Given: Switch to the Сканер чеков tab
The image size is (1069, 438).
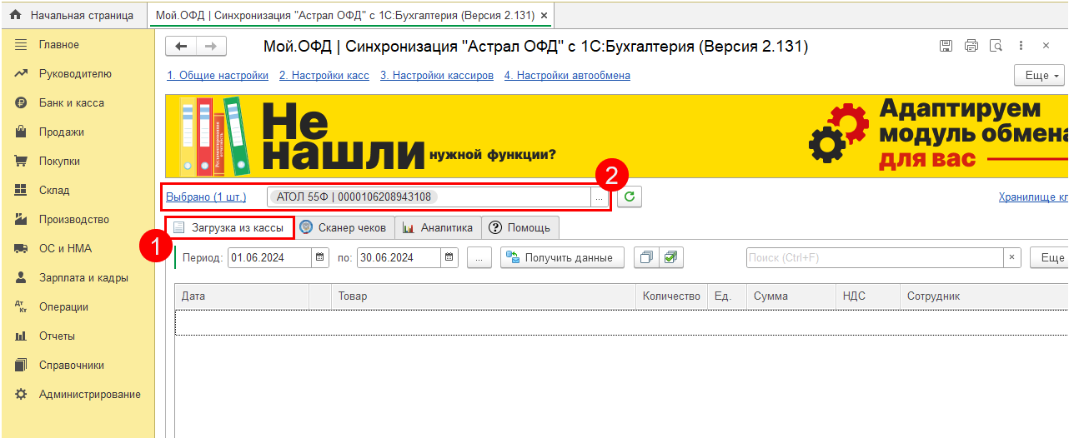Looking at the screenshot, I should [x=343, y=227].
